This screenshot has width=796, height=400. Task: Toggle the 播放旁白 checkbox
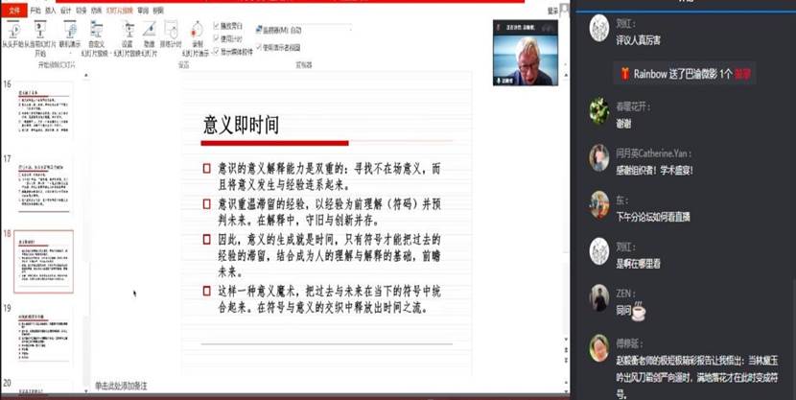pos(216,27)
